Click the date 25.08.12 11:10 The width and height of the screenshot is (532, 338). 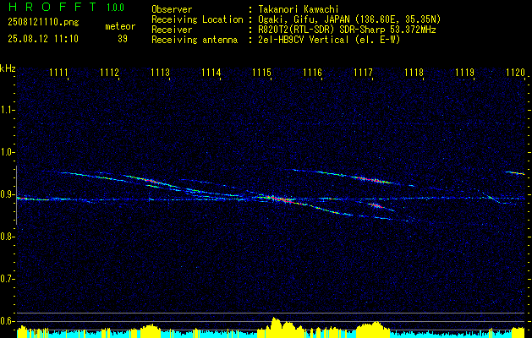point(43,39)
